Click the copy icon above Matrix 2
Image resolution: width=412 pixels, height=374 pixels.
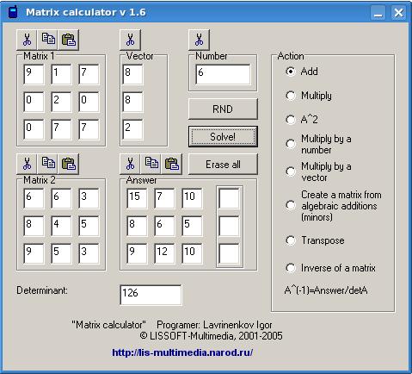(48, 164)
